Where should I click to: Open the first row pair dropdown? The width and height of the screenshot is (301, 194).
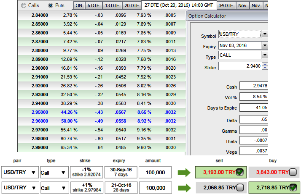click(19, 172)
